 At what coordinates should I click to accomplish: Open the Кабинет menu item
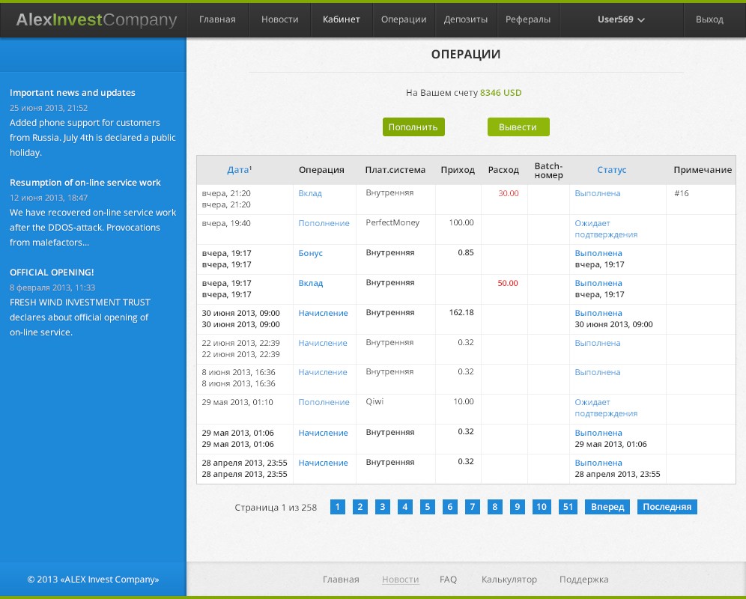pos(341,20)
